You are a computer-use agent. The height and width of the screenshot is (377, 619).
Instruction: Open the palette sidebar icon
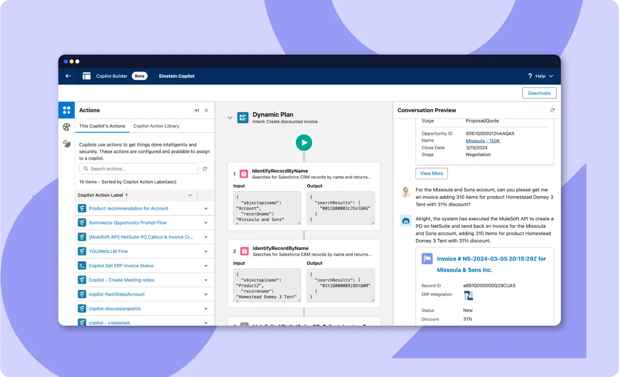[67, 127]
